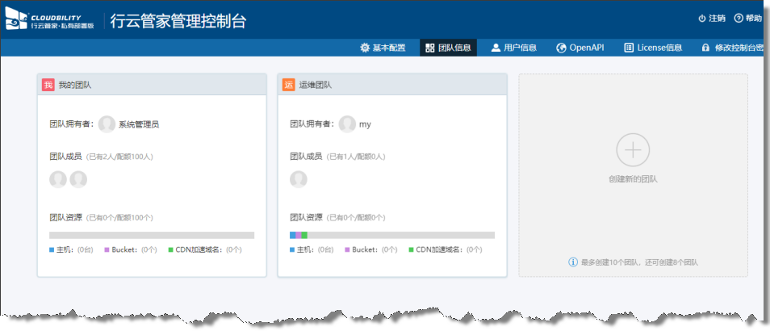
Task: Click the plus icon to create team
Action: pyautogui.click(x=633, y=150)
